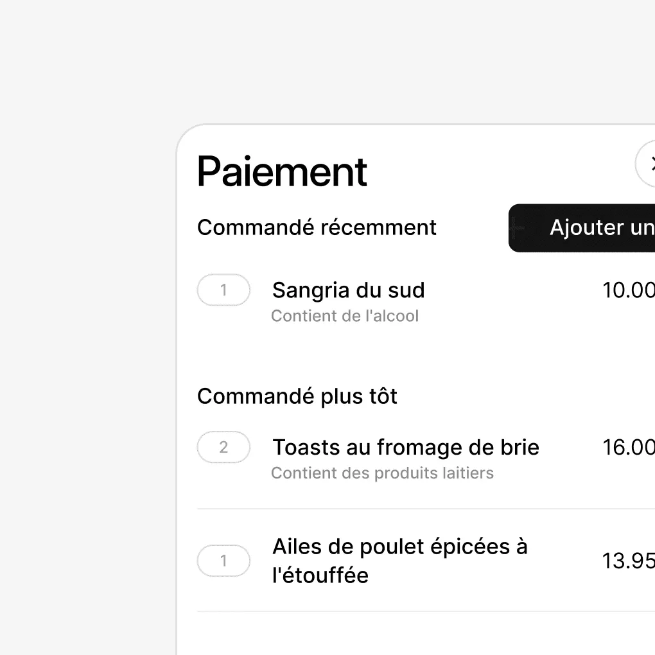Click the Contient de l'alcool note

pyautogui.click(x=344, y=316)
